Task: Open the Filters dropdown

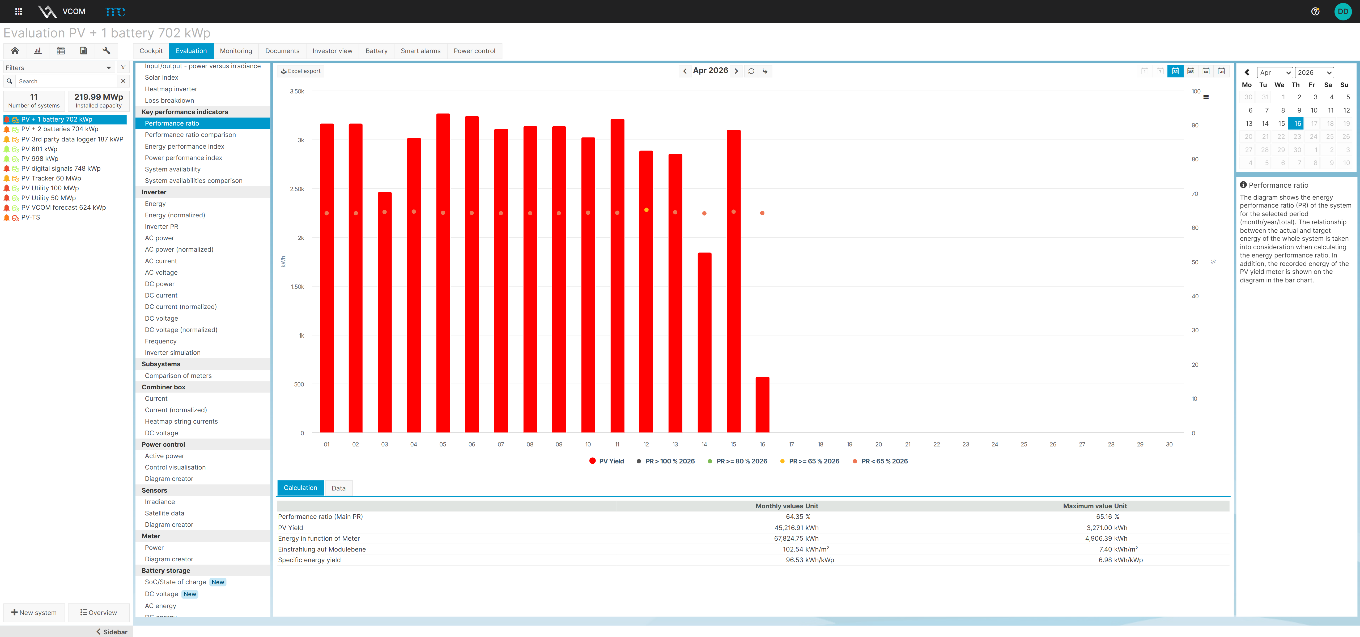Action: pyautogui.click(x=58, y=67)
